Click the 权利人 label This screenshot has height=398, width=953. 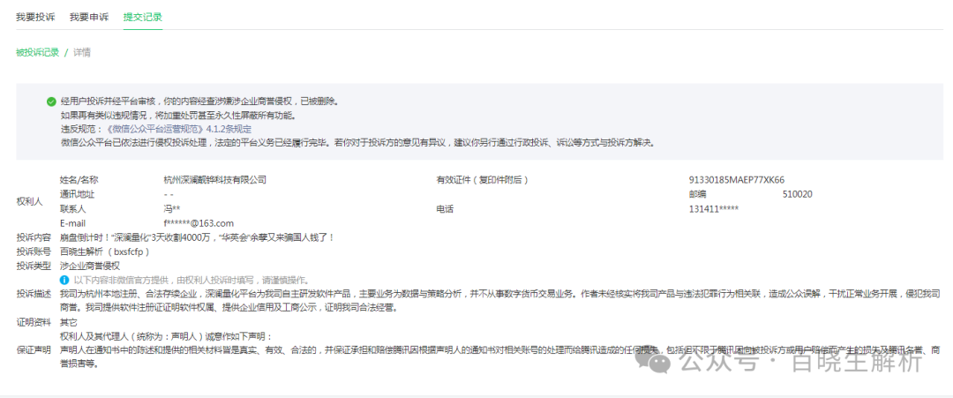[29, 202]
